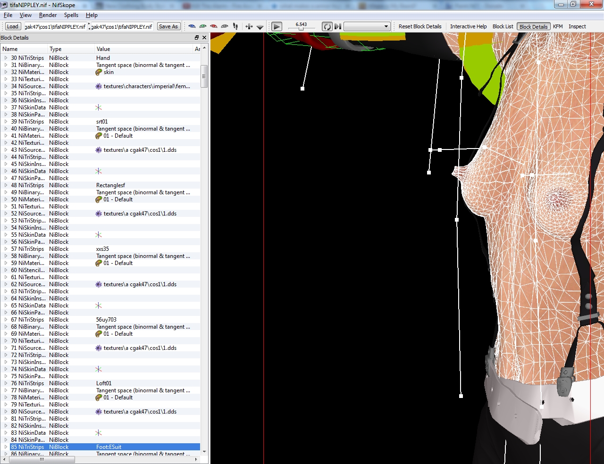Switch to top view with blue eye icon

click(x=192, y=26)
